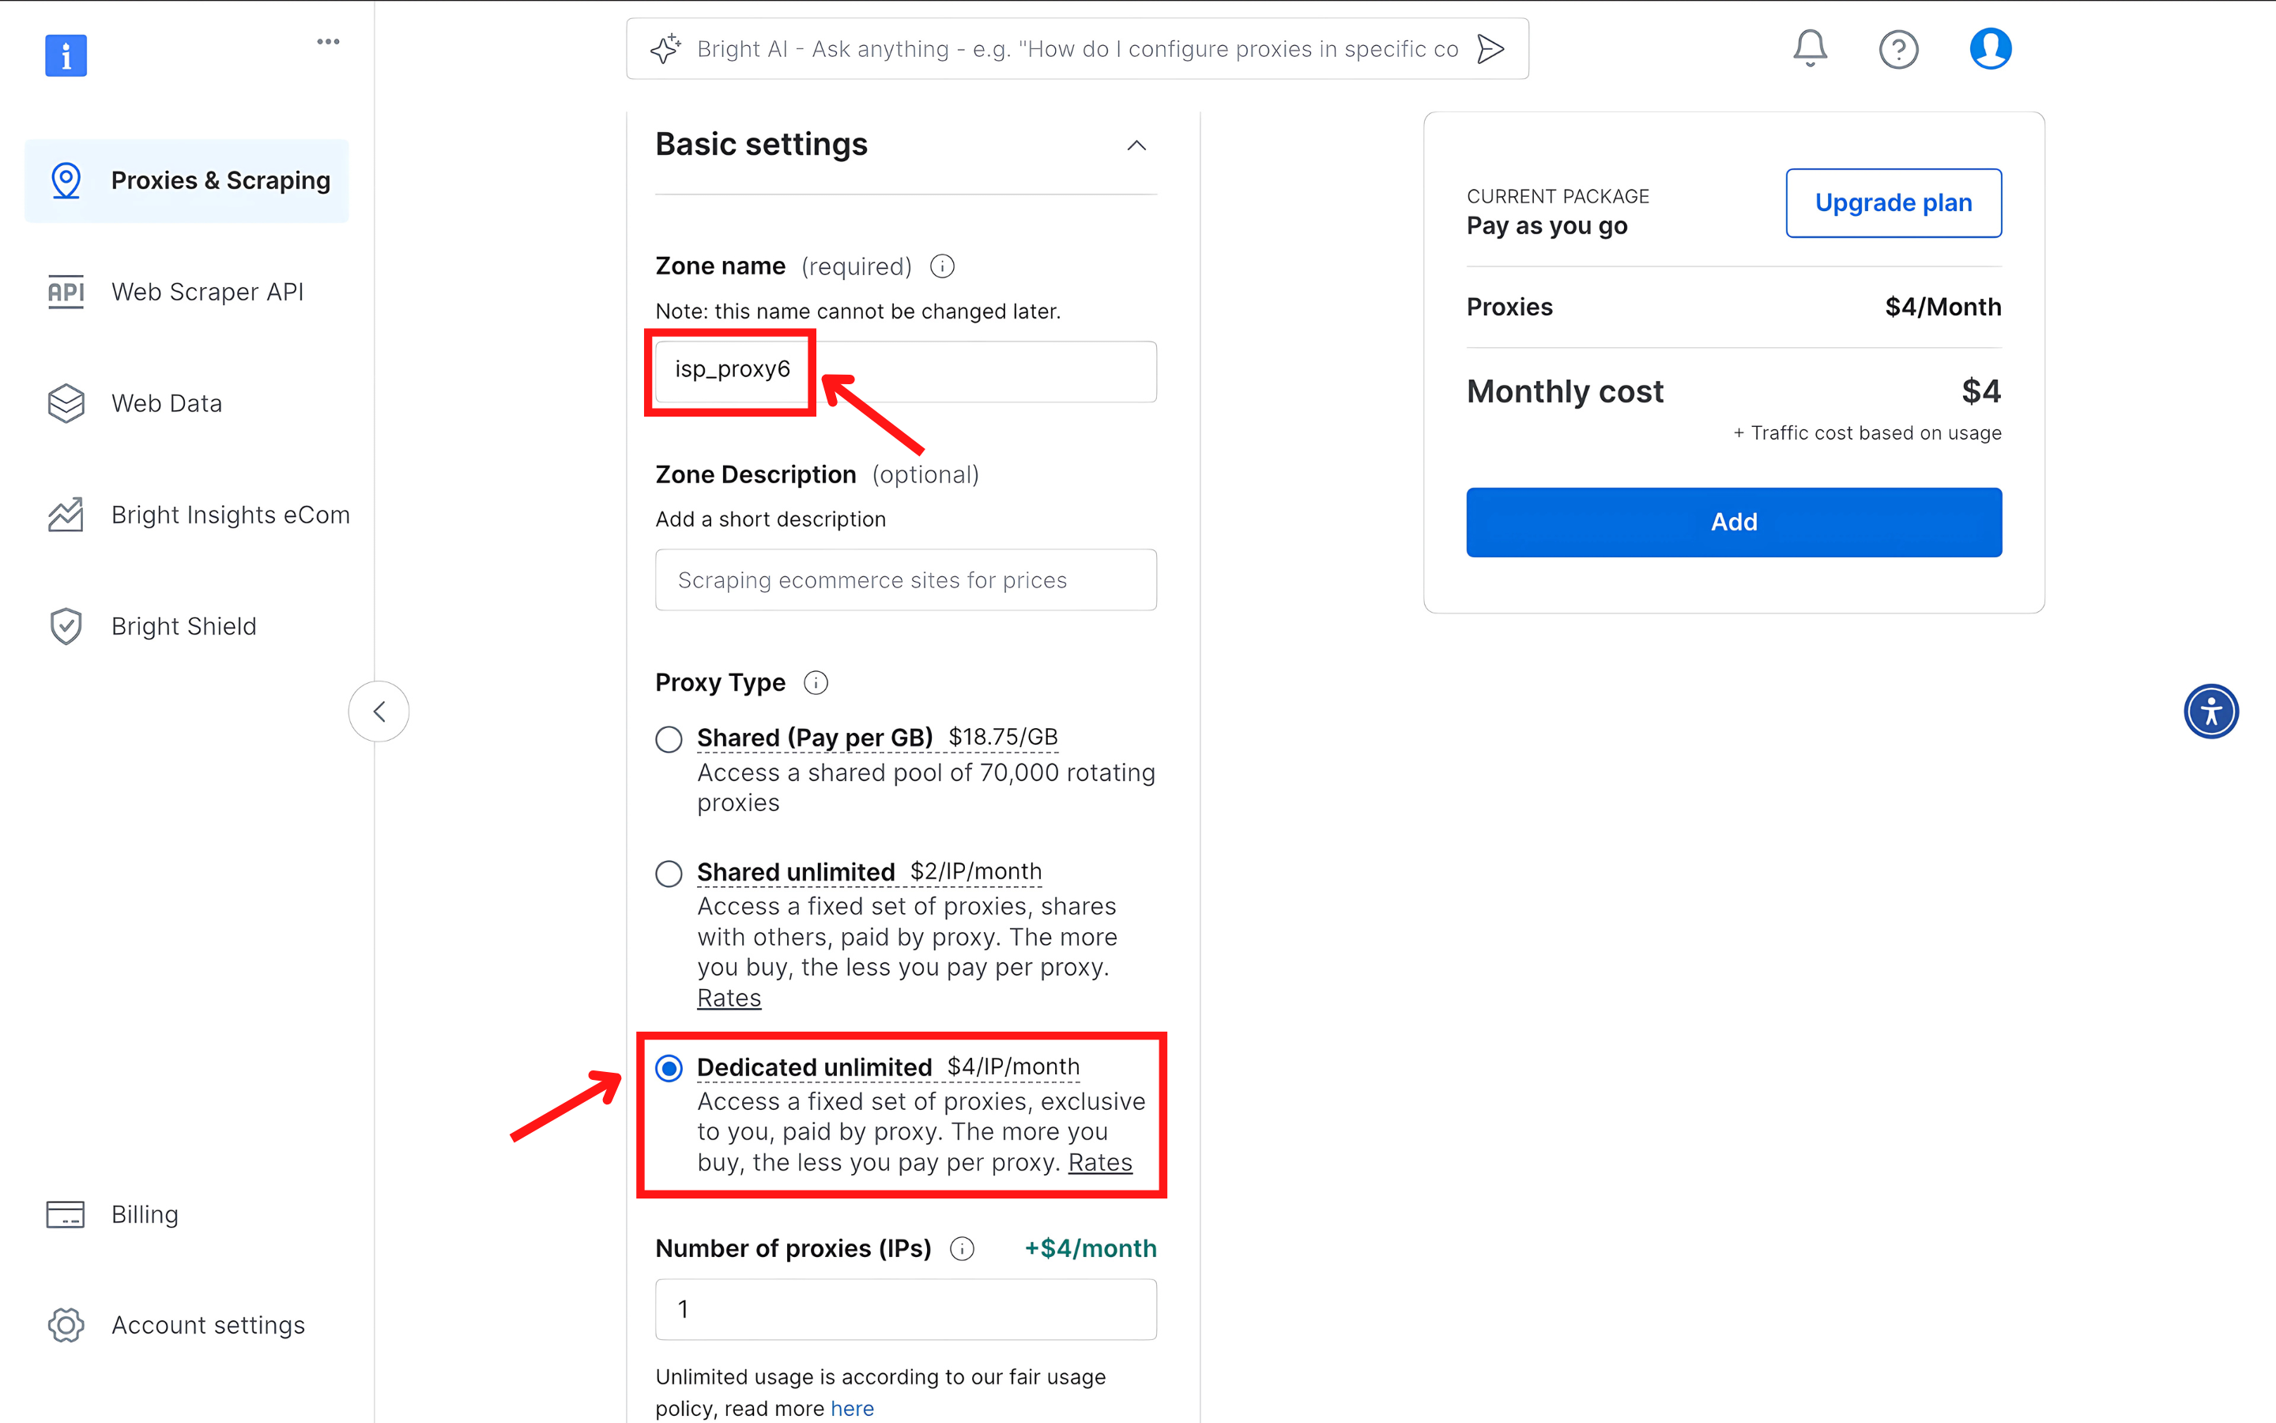Go to Billing in sidebar
Viewport: 2276px width, 1423px height.
pyautogui.click(x=144, y=1214)
